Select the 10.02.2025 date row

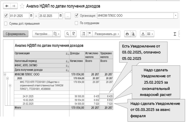(42, 100)
